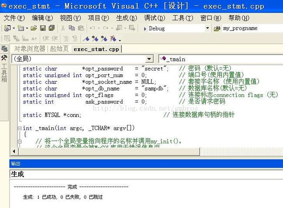283x208 pixels.
Task: Click the Save All icon
Action: tap(52, 28)
